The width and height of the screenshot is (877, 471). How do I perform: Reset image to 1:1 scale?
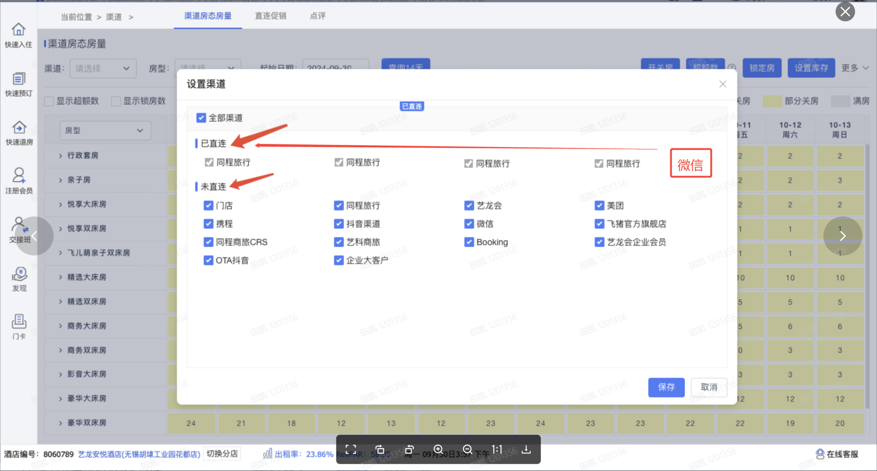(x=497, y=449)
